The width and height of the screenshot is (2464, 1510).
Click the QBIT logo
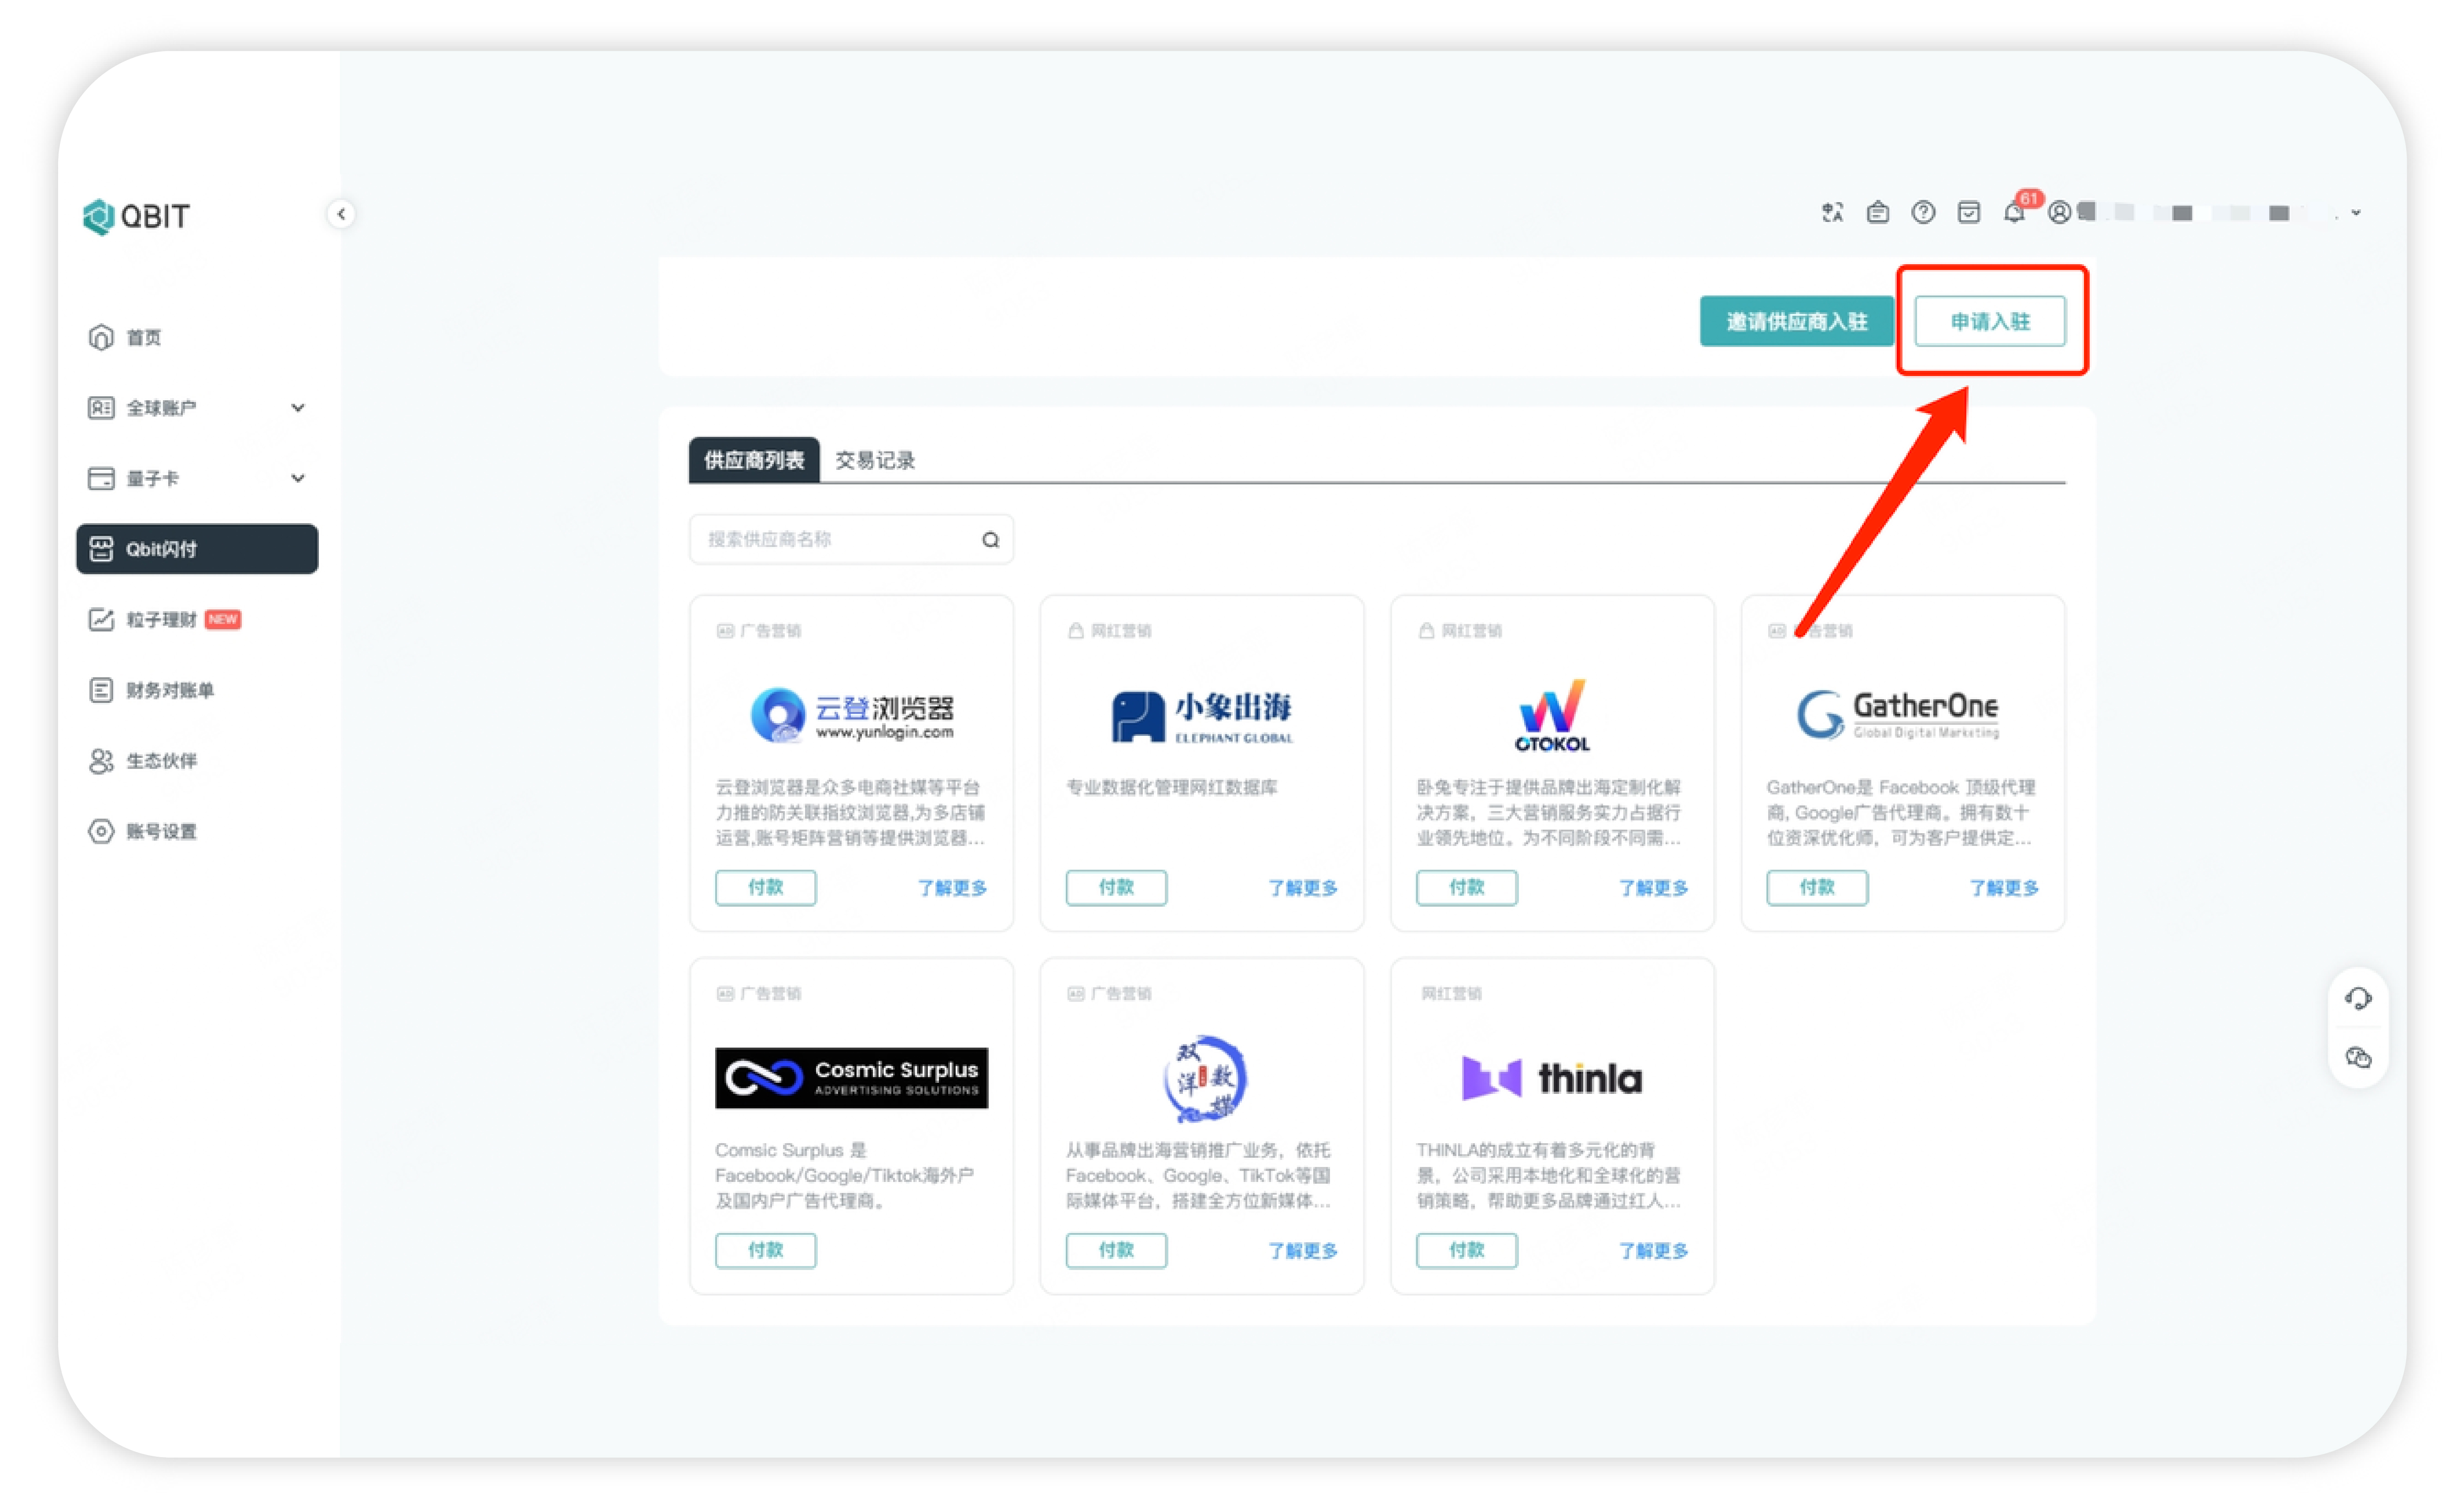pos(136,216)
